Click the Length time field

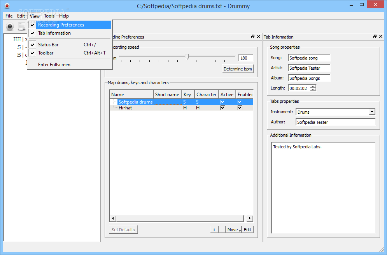point(299,88)
